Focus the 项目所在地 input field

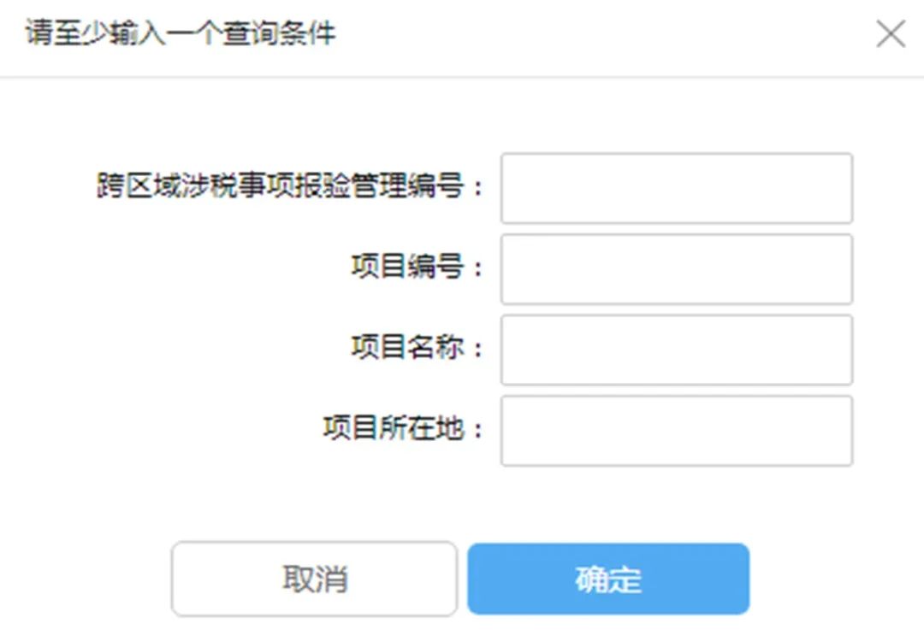click(677, 431)
